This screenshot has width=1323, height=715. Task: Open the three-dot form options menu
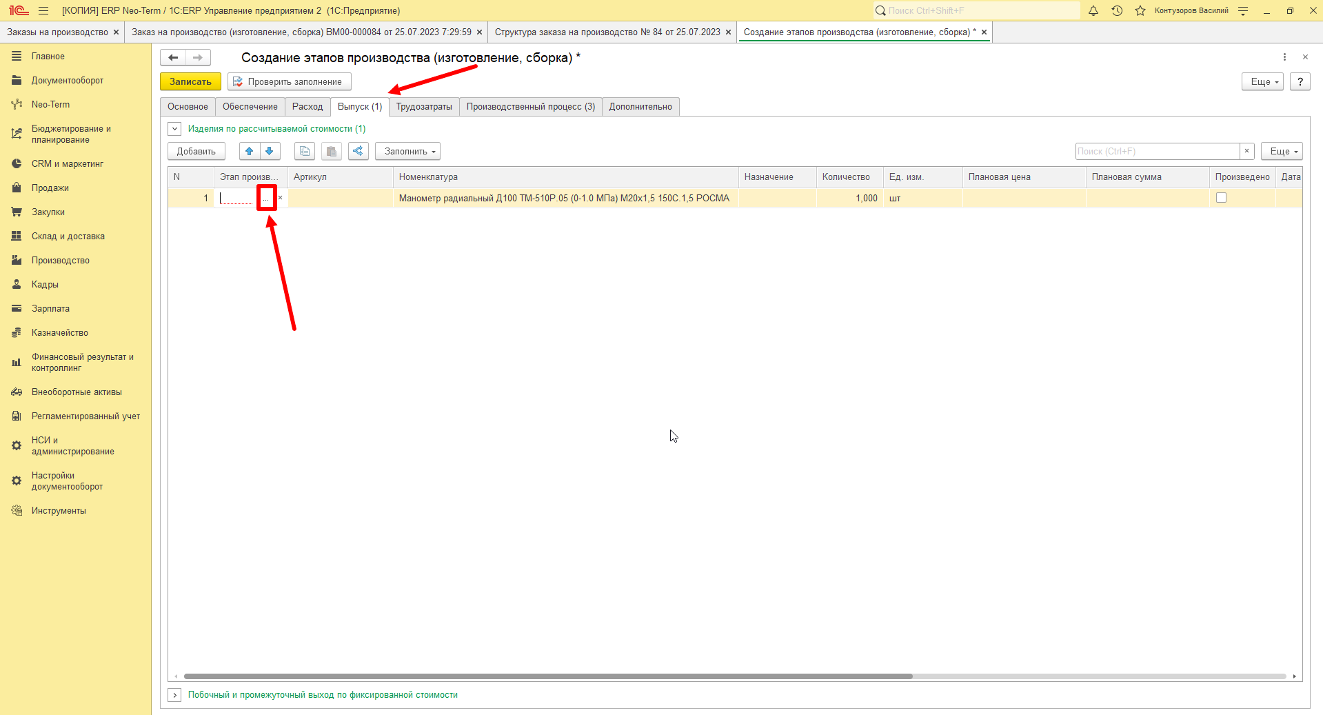click(1284, 57)
